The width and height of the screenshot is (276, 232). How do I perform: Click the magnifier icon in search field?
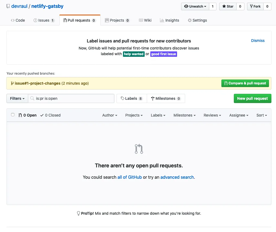32,98
